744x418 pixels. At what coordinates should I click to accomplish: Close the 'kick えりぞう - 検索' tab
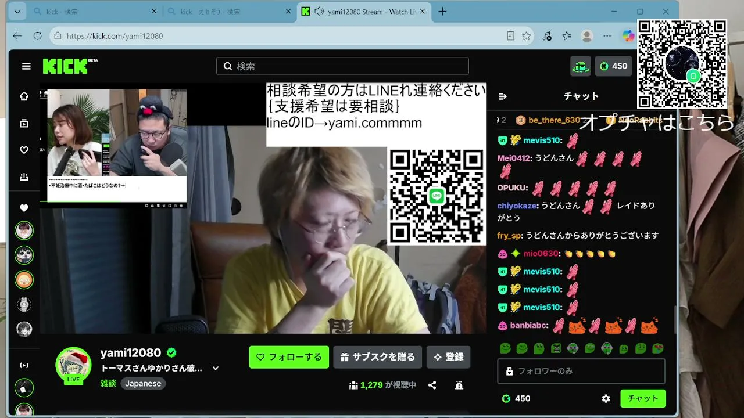[x=288, y=12]
